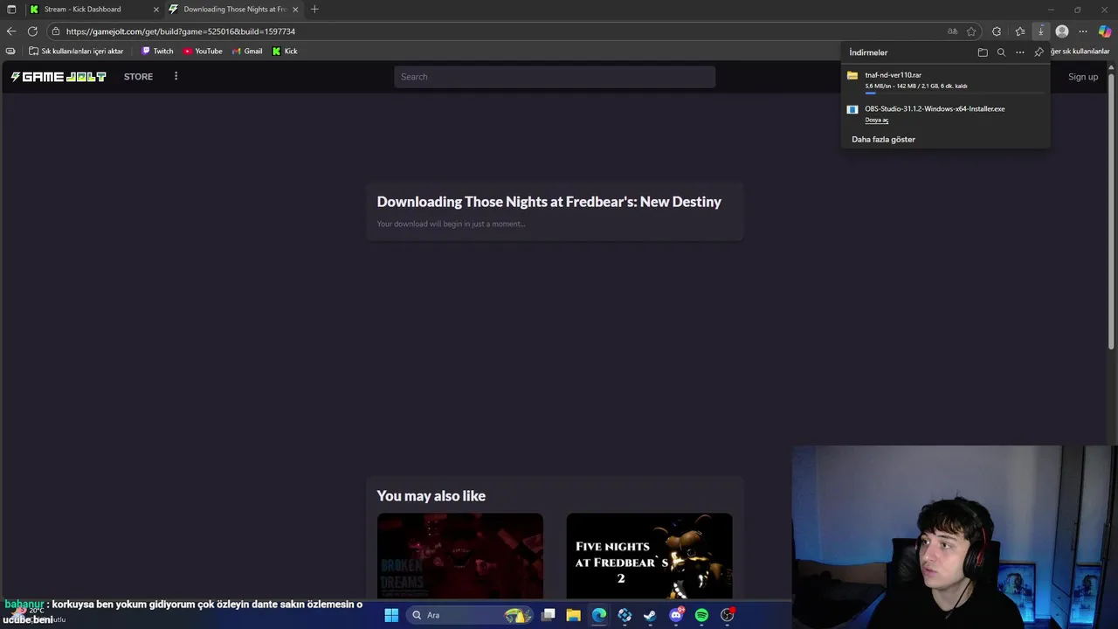Open Gmail bookmark

(x=247, y=51)
